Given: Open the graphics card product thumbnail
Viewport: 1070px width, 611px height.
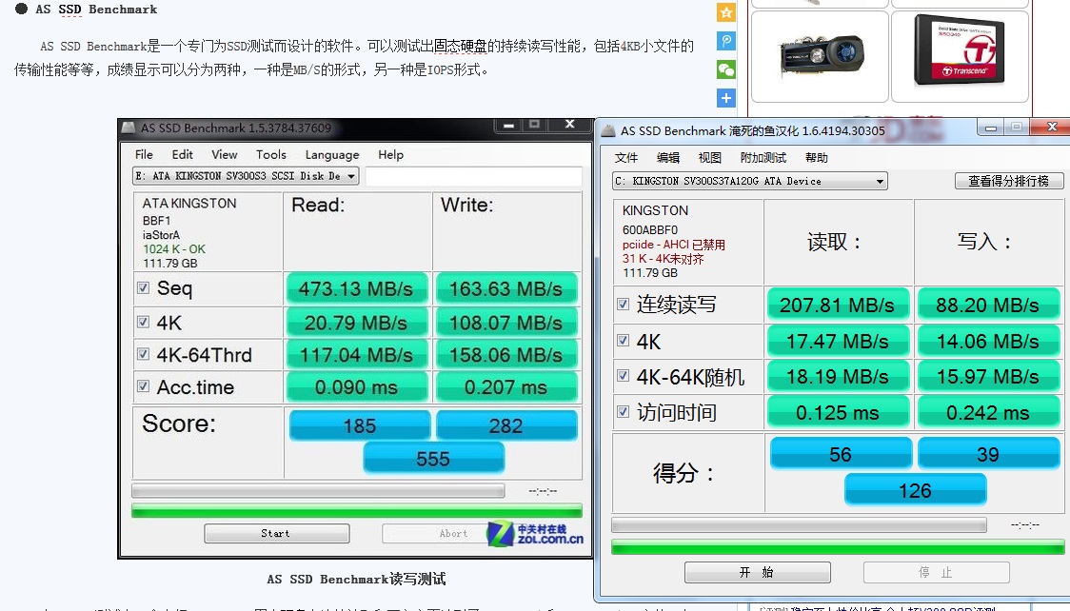Looking at the screenshot, I should tap(821, 56).
